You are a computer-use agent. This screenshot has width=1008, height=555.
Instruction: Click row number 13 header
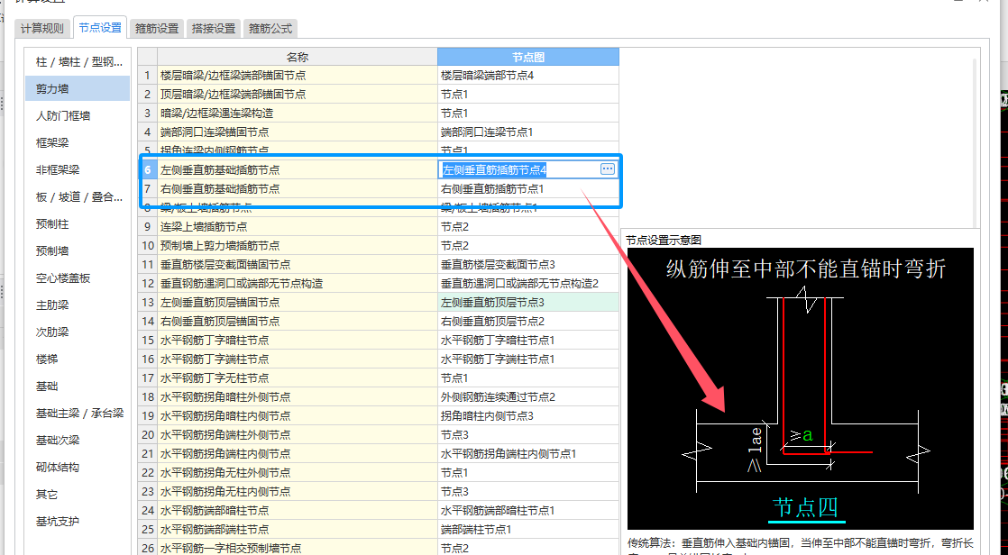147,302
